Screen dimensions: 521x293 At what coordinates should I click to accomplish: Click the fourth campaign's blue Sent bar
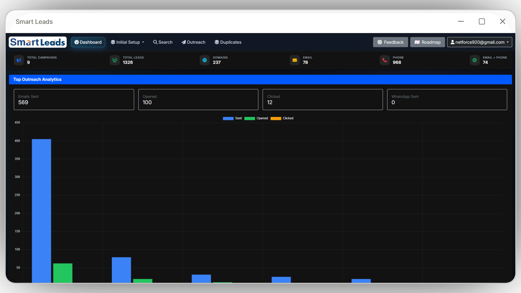point(281,280)
